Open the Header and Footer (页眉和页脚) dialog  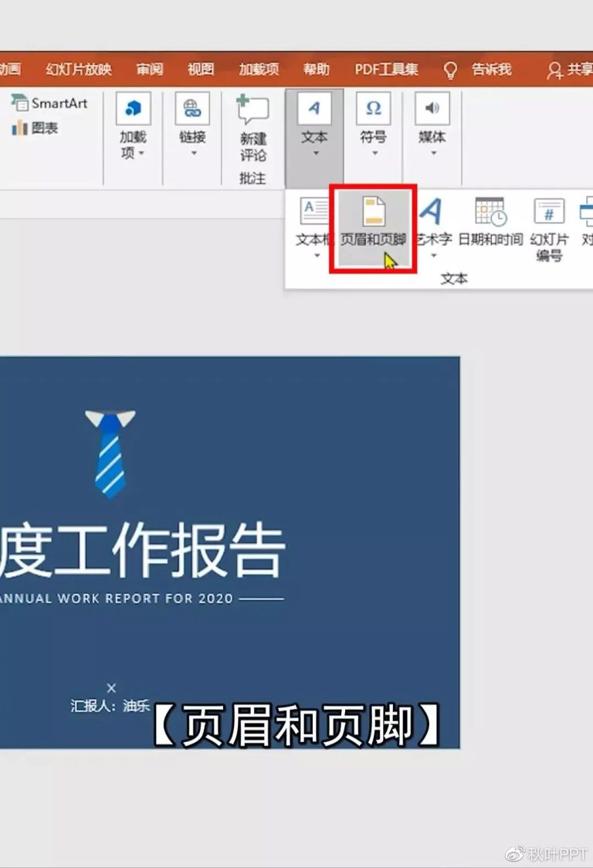click(x=373, y=229)
